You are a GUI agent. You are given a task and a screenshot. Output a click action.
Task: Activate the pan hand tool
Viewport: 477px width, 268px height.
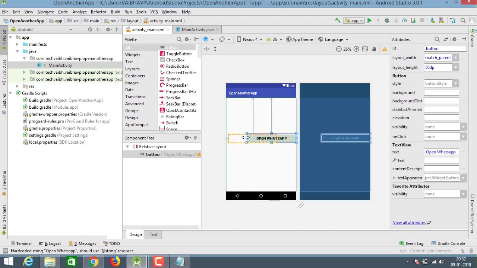[374, 49]
